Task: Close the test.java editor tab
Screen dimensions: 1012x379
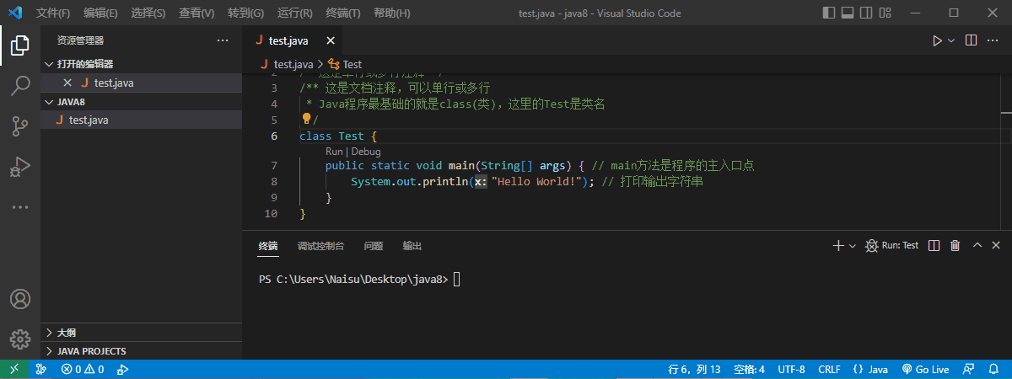Action: 331,40
